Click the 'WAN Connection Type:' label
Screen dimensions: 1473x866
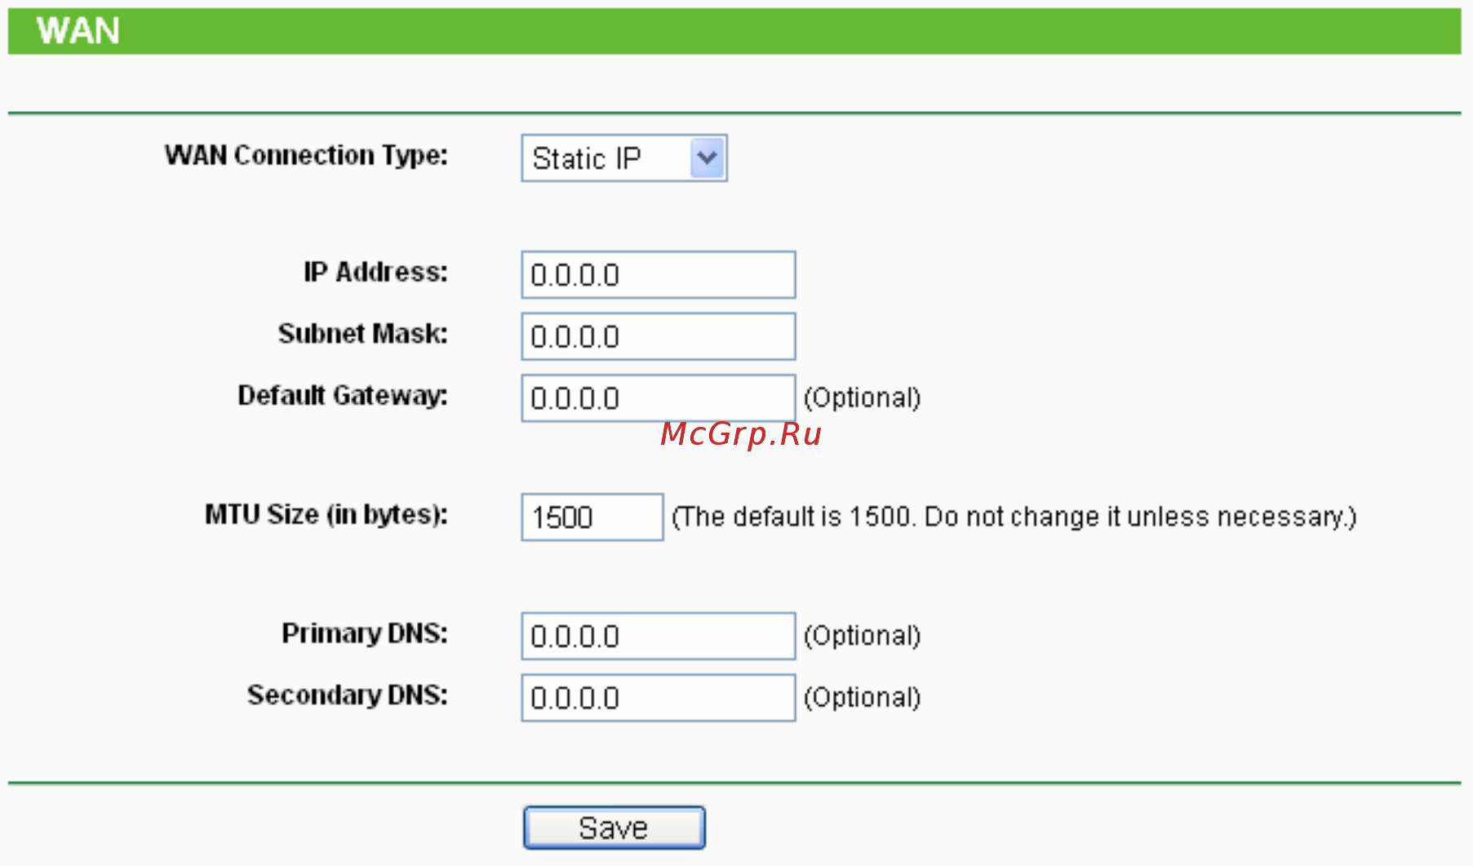pos(306,155)
